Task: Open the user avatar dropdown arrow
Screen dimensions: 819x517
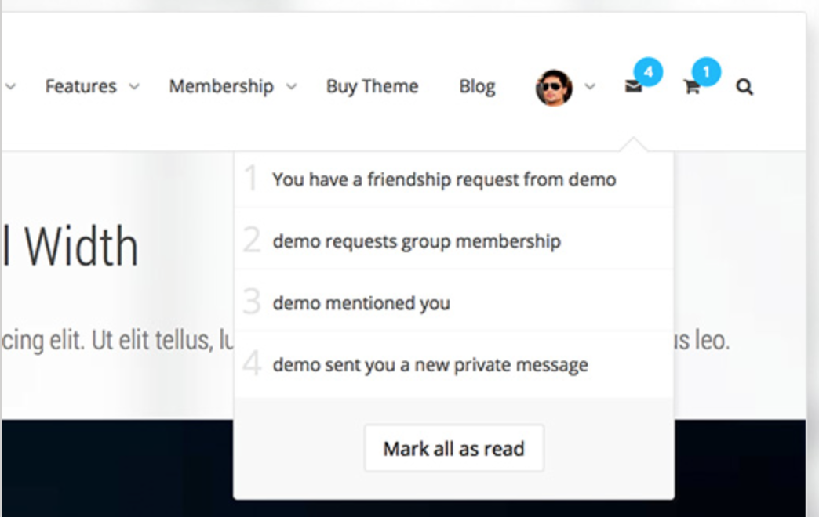Action: (x=590, y=87)
